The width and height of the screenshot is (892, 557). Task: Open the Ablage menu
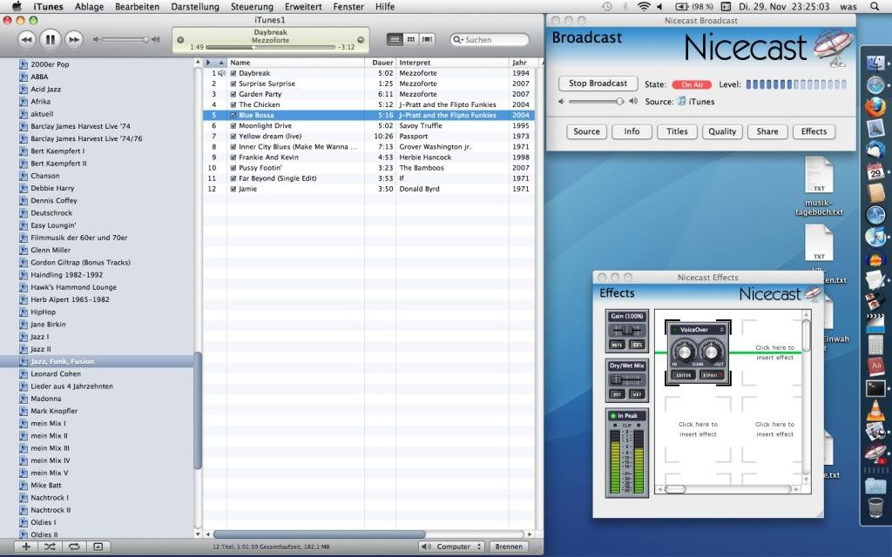click(89, 7)
